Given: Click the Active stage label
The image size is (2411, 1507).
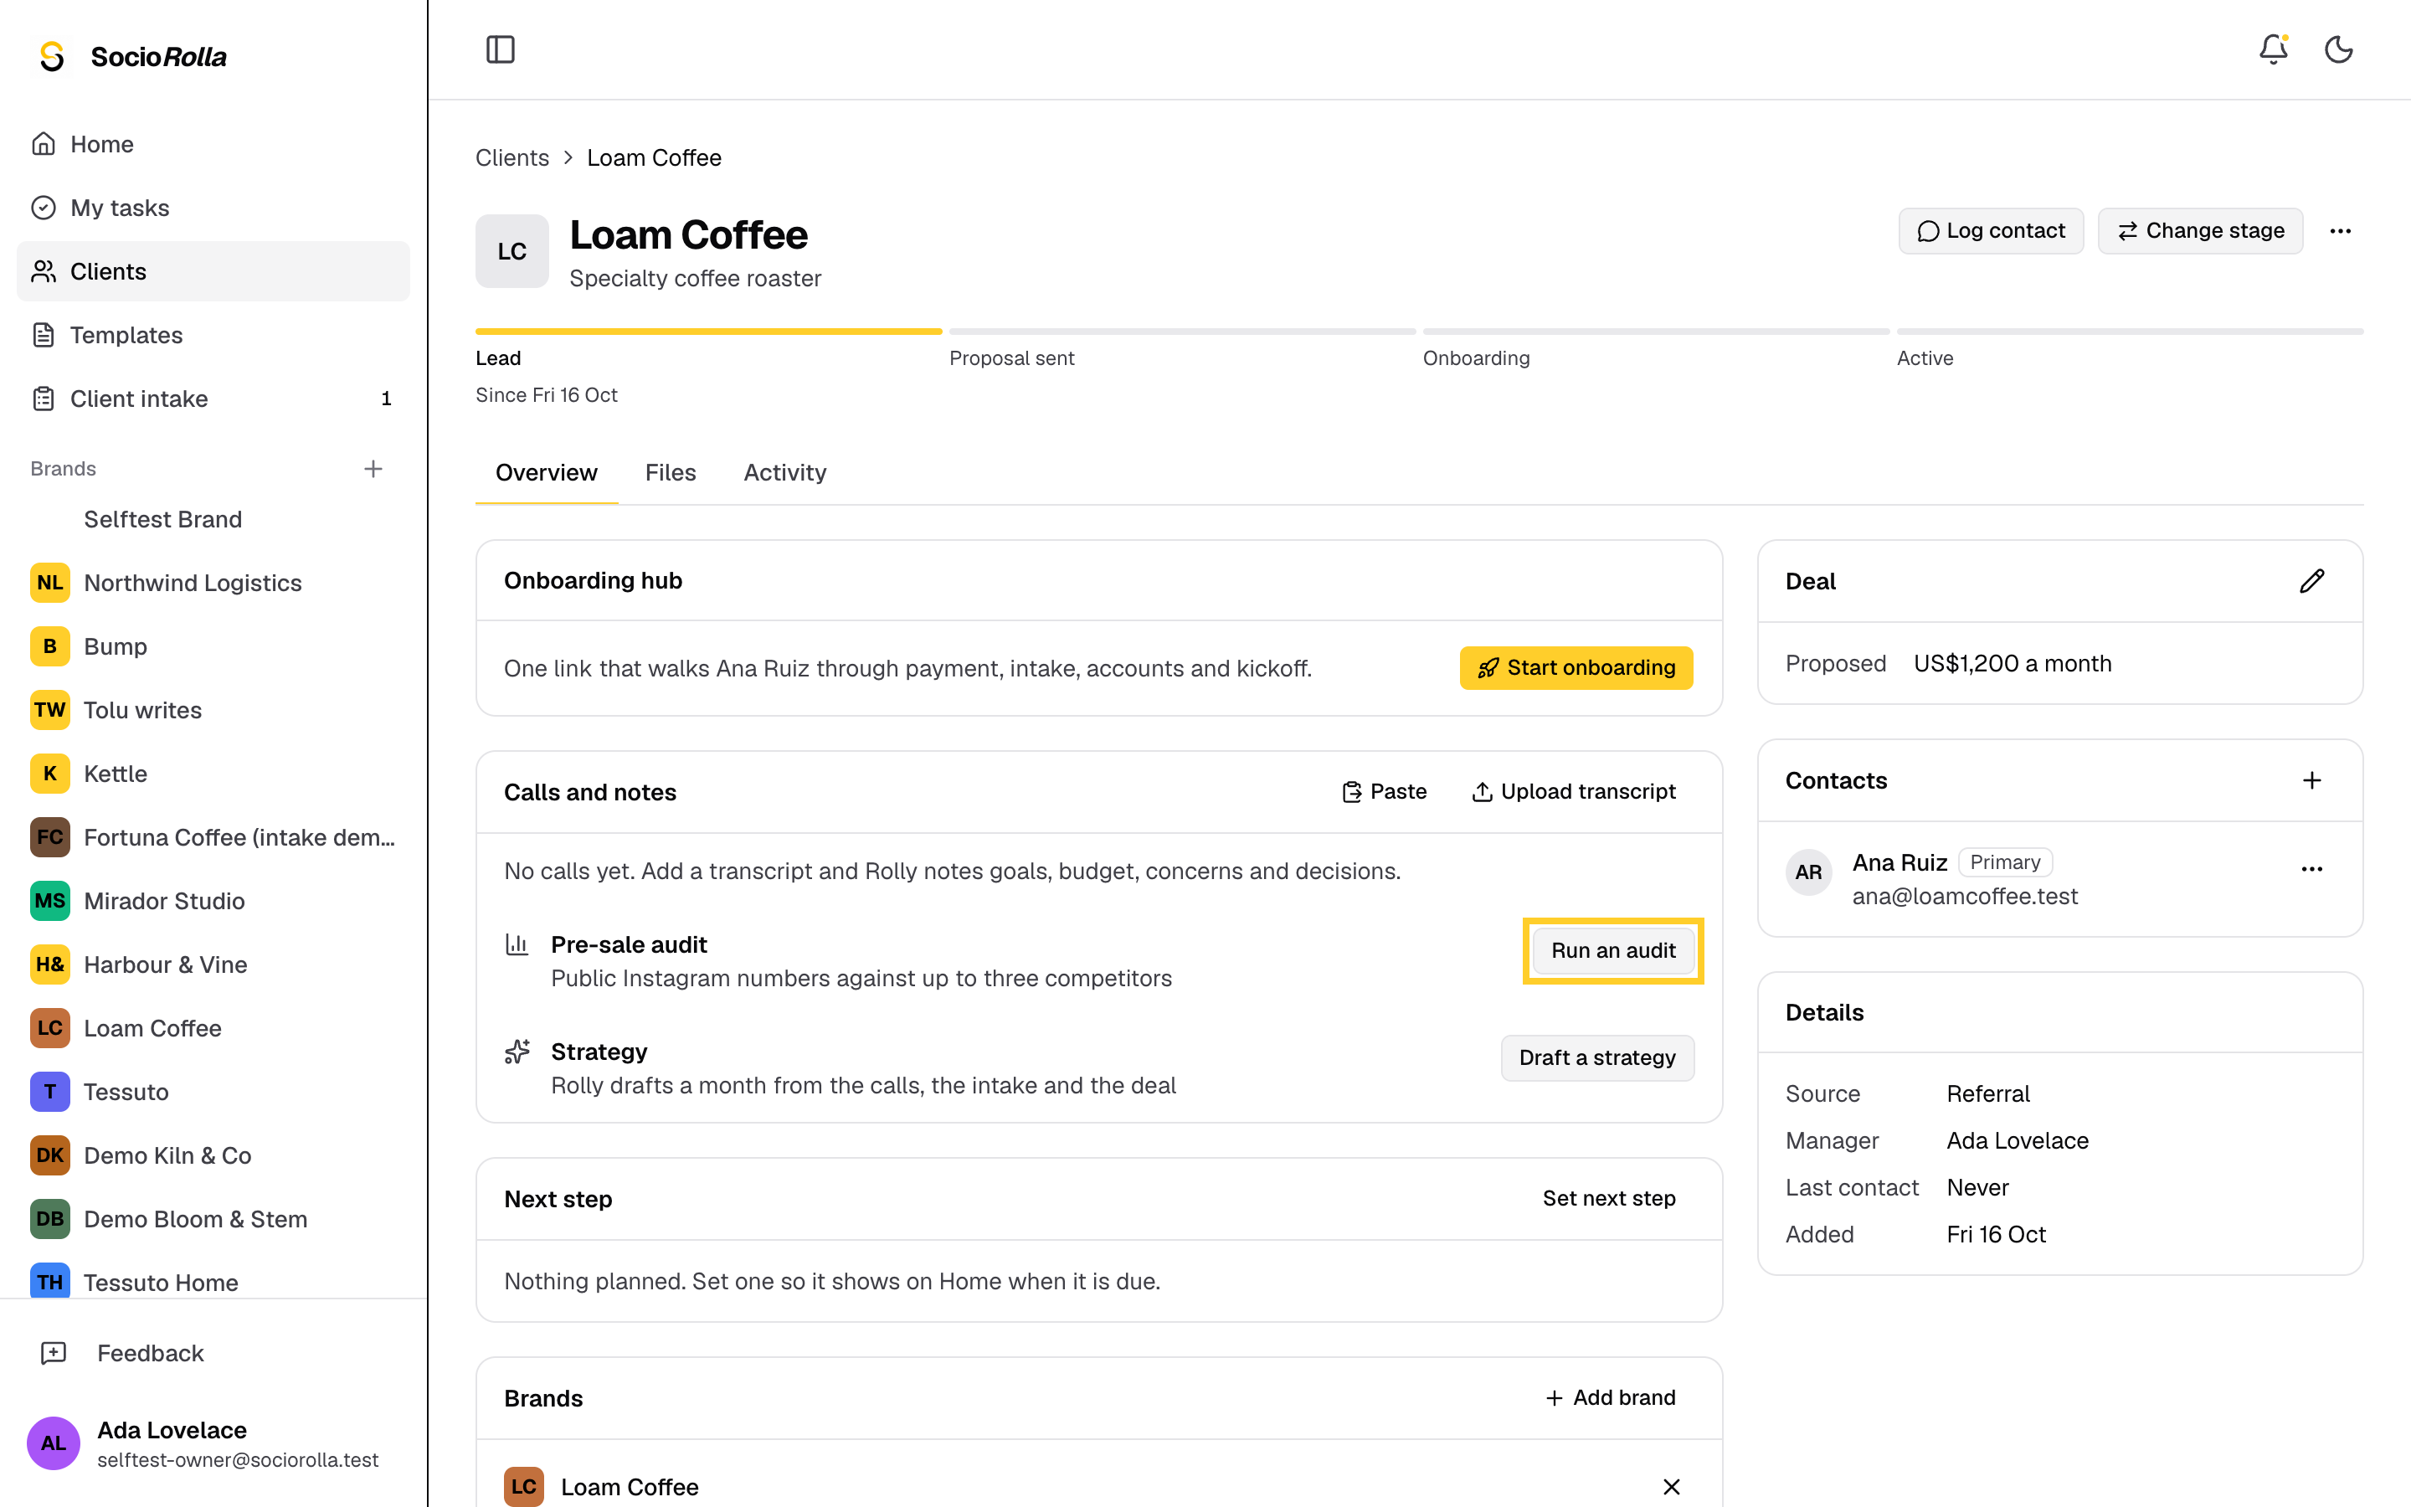Looking at the screenshot, I should pos(1925,357).
